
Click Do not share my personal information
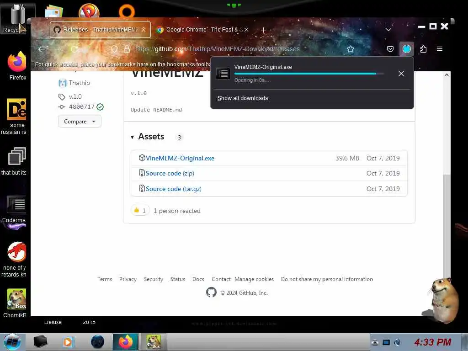[327, 279]
